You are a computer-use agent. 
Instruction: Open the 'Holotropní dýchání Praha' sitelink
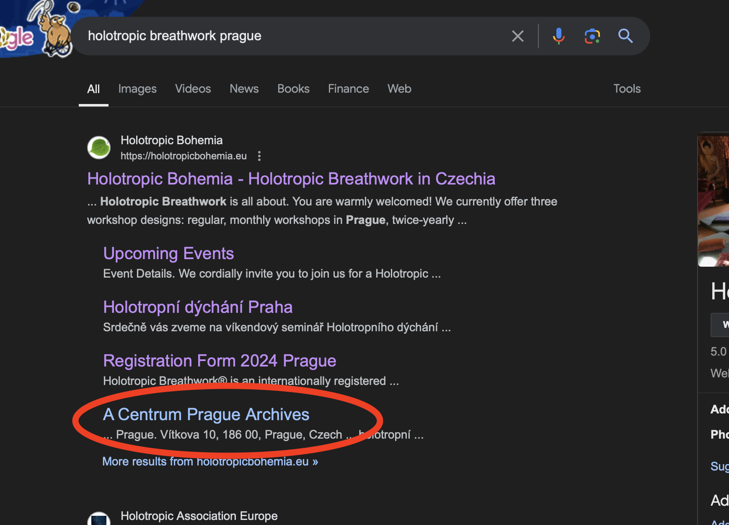[198, 307]
